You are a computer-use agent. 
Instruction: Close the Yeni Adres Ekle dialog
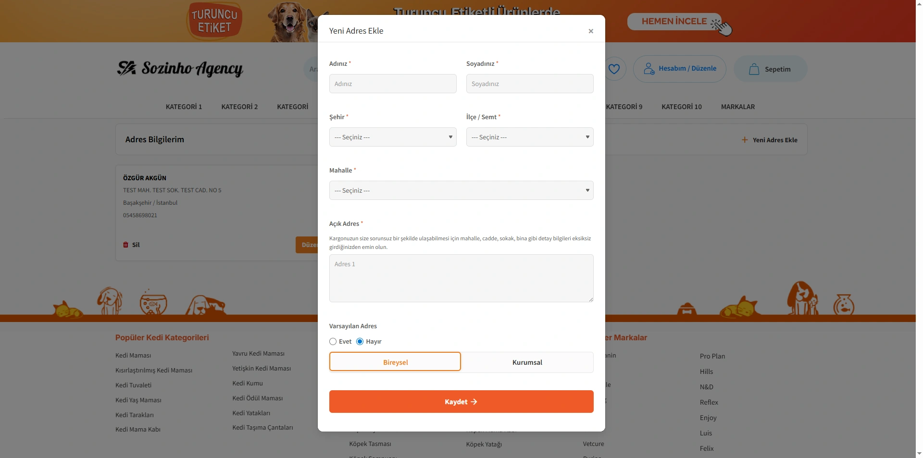coord(591,31)
